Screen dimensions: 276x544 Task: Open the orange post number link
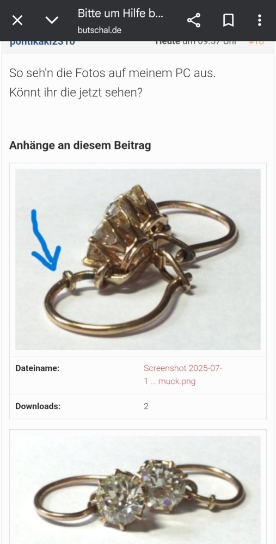coord(256,43)
